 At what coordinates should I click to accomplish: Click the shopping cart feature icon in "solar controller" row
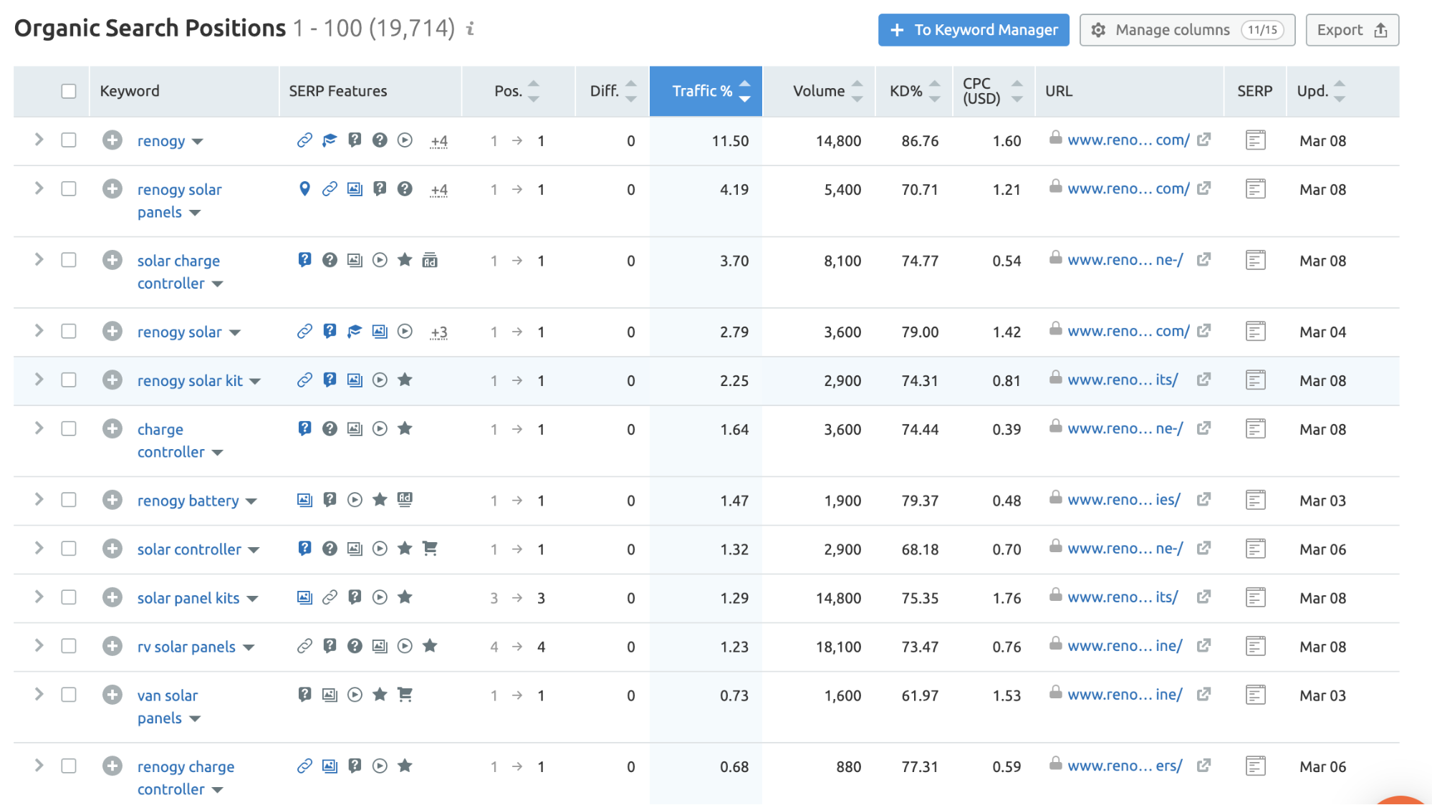coord(431,549)
